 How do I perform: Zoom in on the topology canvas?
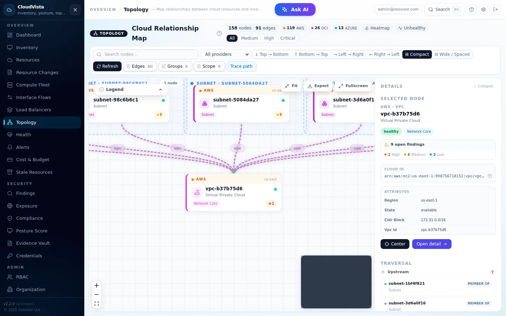pos(97,285)
